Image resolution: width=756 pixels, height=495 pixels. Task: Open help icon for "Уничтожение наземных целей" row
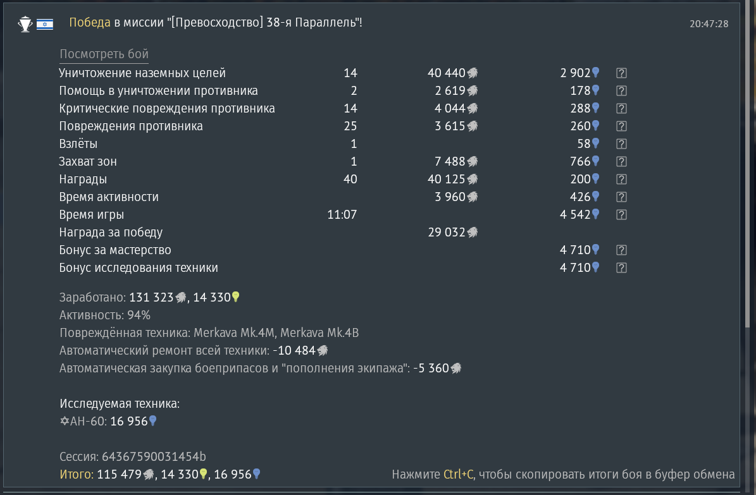coord(621,73)
